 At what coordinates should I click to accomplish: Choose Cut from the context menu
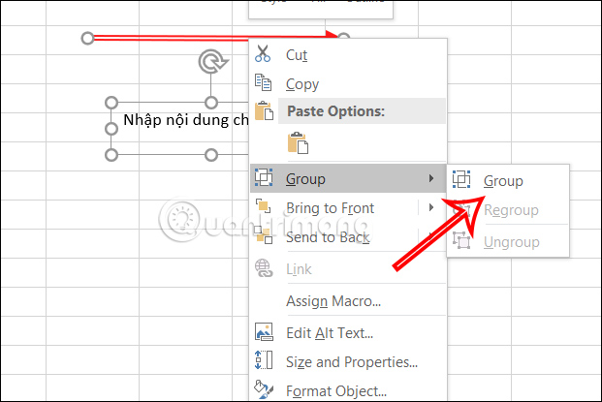tap(348, 55)
